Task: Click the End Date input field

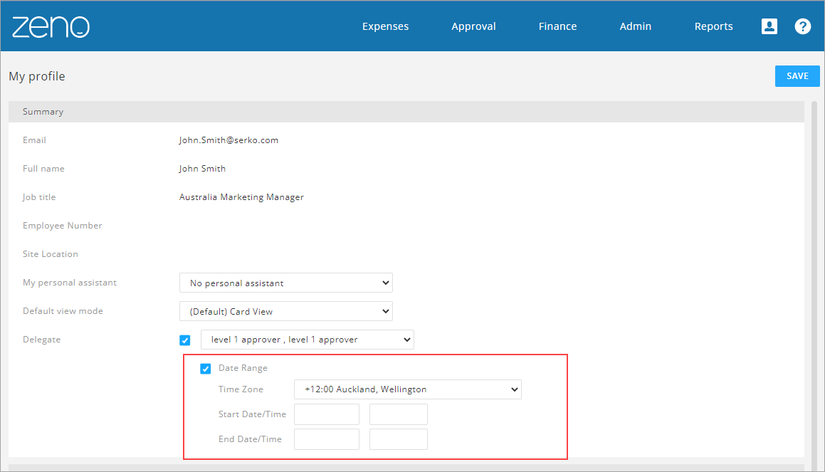Action: [327, 439]
